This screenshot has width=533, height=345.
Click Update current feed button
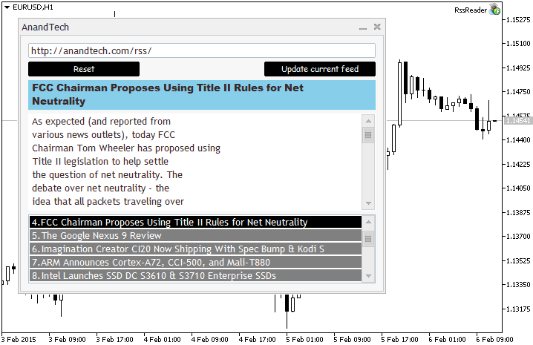point(320,69)
